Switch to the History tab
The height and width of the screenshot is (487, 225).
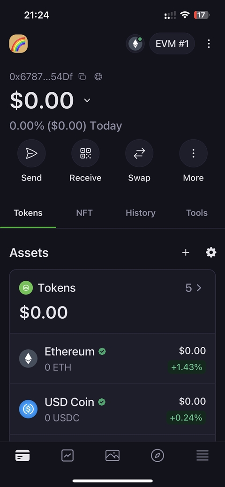141,213
